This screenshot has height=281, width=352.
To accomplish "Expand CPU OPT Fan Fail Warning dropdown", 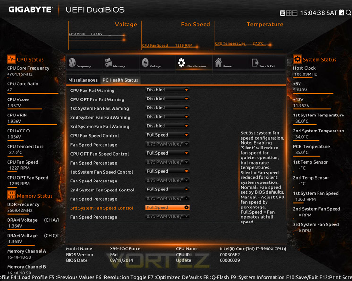I will [167, 99].
